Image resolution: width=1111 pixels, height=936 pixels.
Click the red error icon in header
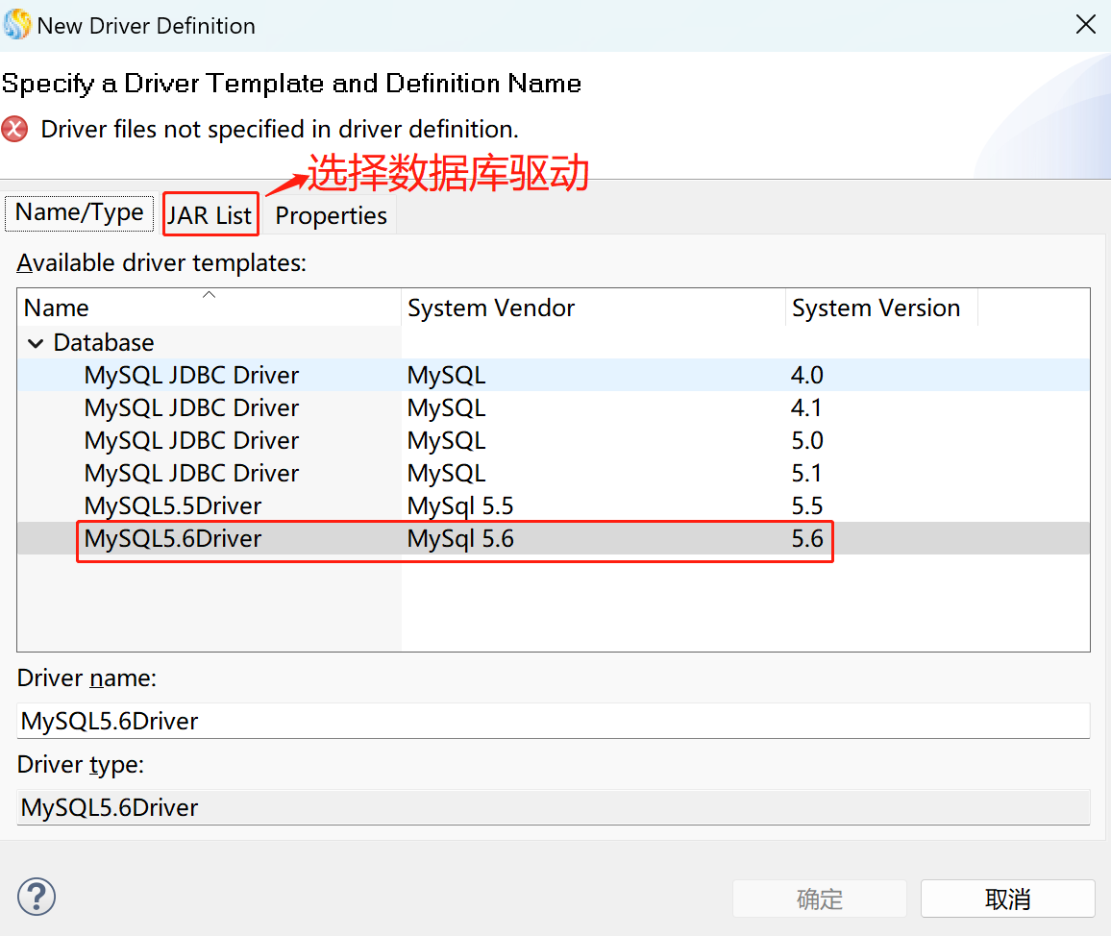14,129
